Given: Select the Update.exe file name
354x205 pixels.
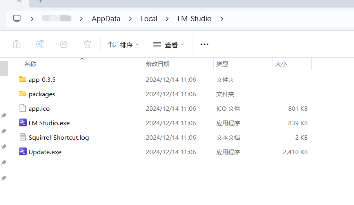Looking at the screenshot, I should coord(45,152).
